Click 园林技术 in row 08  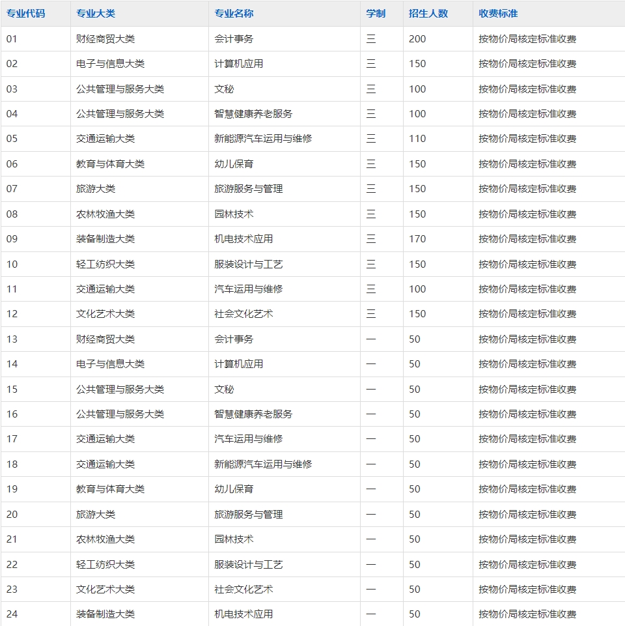pyautogui.click(x=234, y=214)
